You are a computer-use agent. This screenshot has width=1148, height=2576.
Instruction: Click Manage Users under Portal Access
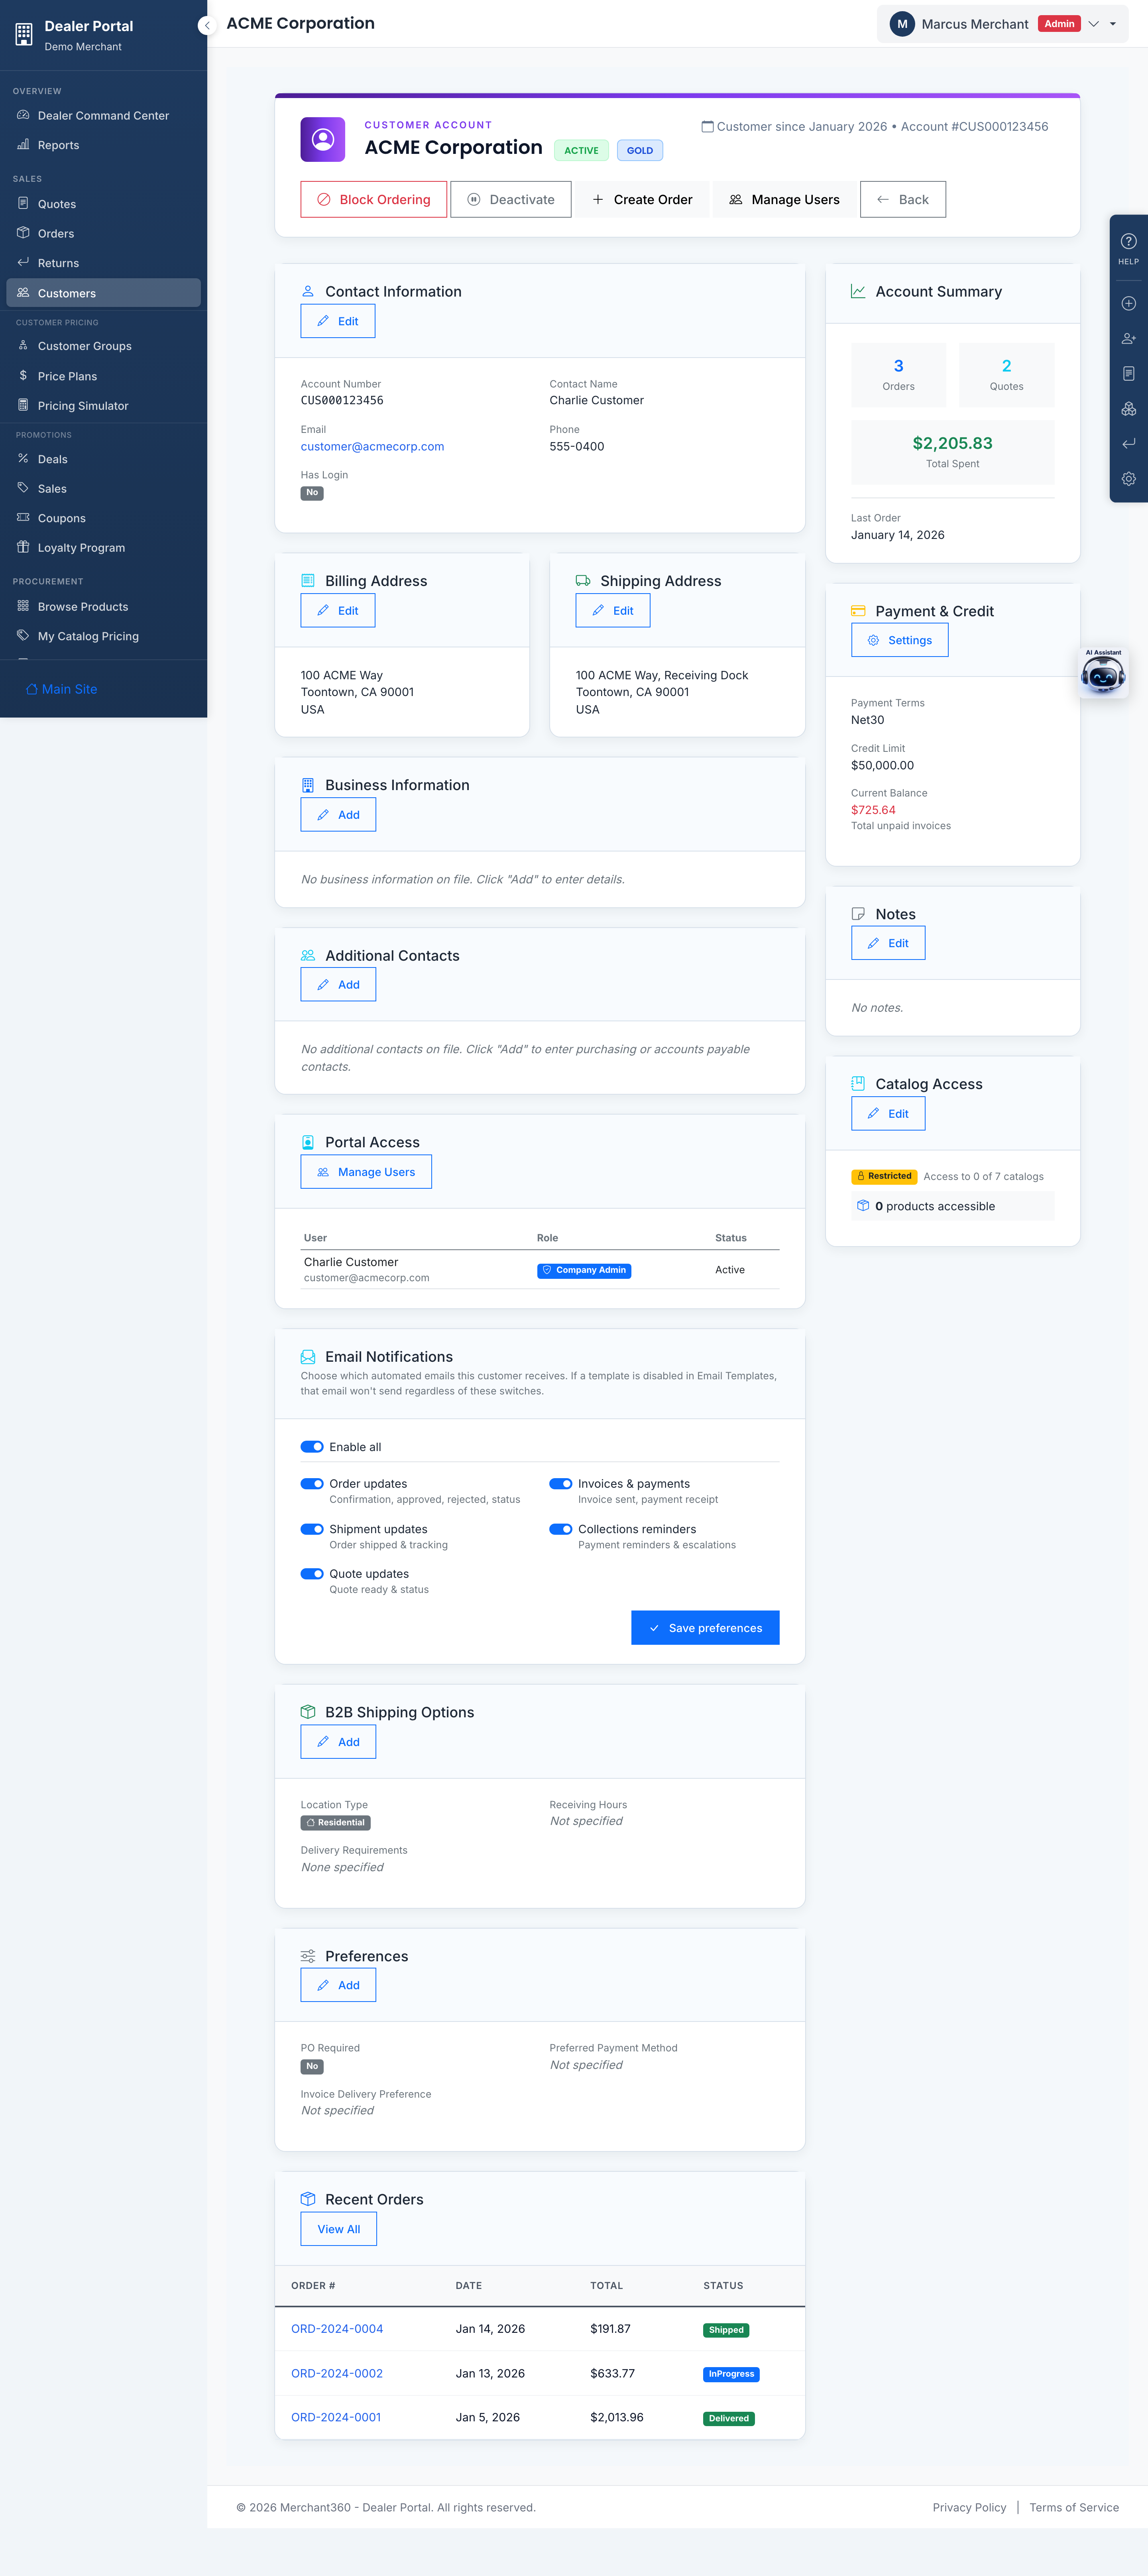366,1172
